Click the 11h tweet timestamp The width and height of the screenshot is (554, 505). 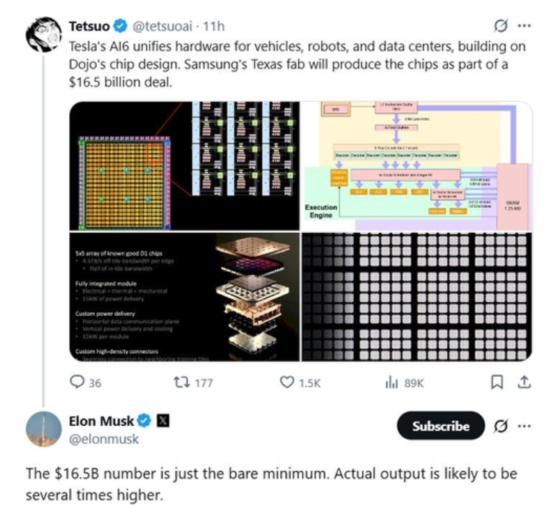click(214, 27)
